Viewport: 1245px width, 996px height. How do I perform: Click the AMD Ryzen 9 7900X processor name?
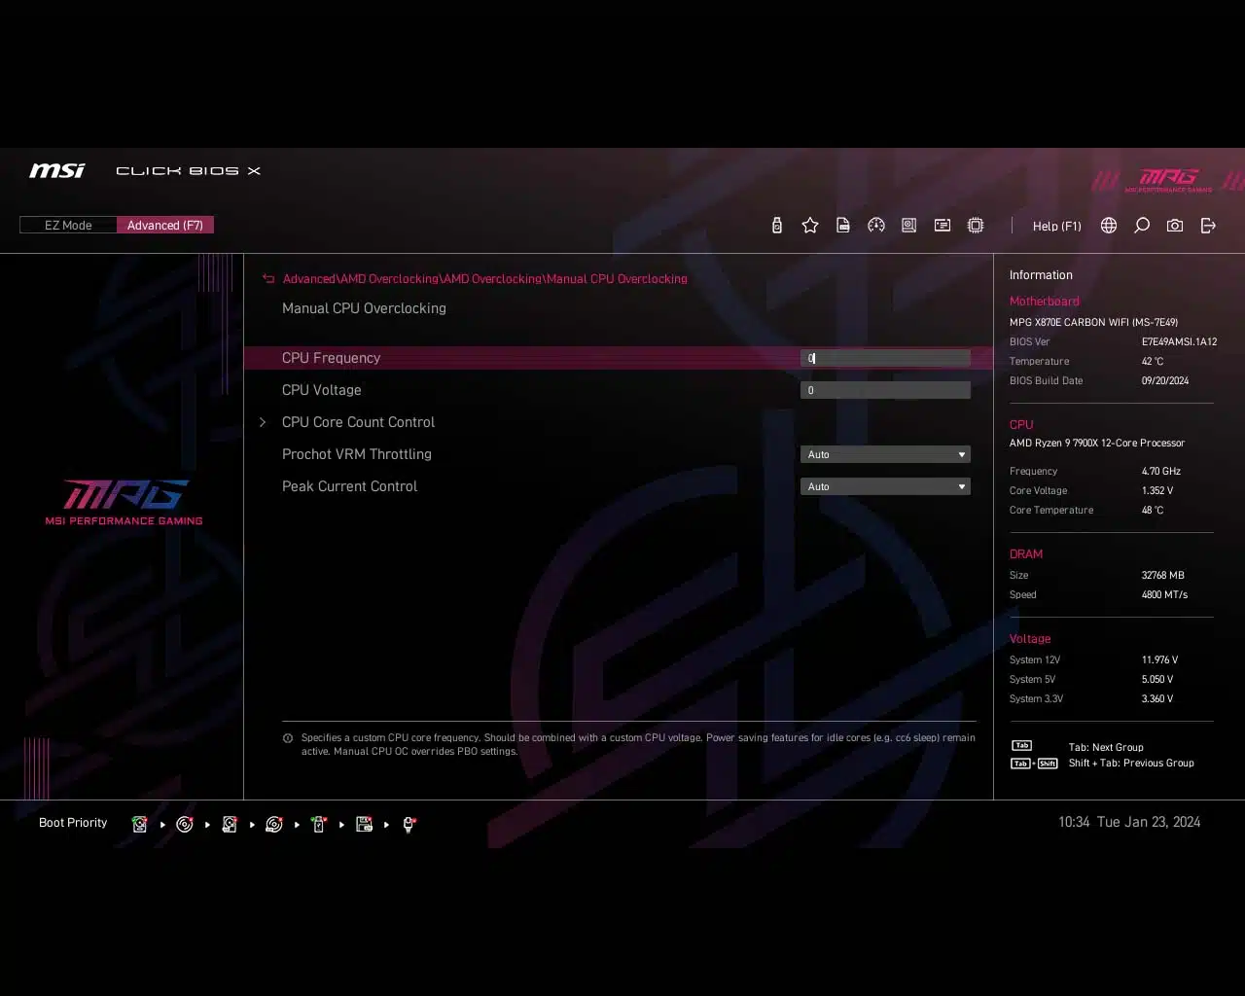(x=1097, y=443)
